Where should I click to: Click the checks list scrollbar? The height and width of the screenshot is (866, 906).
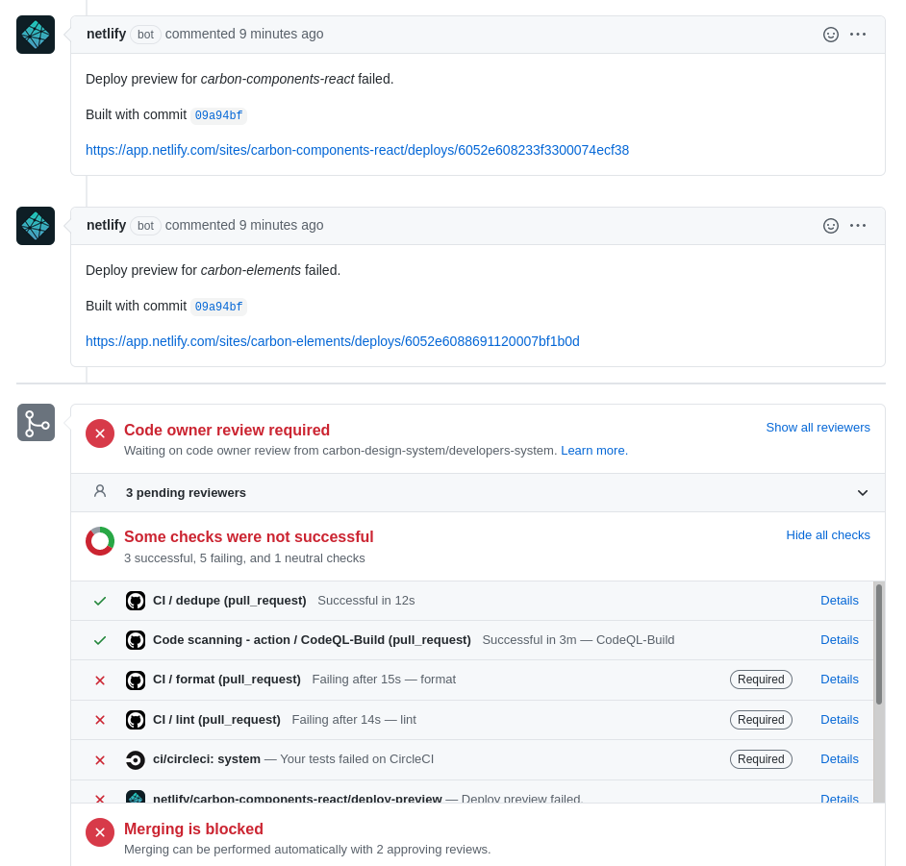tap(878, 644)
